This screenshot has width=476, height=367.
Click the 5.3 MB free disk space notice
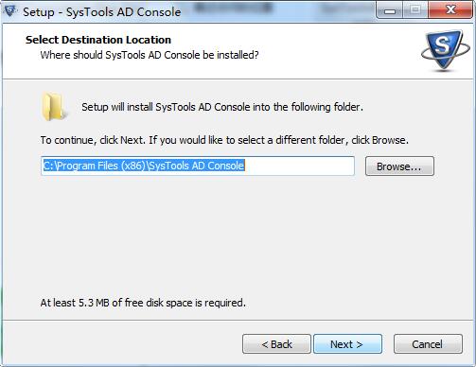point(143,303)
